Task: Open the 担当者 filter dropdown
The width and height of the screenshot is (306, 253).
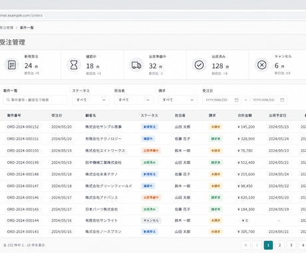Action: (x=134, y=100)
